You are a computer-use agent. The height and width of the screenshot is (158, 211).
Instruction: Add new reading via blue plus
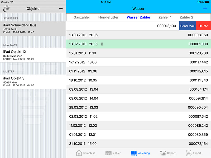[205, 9]
